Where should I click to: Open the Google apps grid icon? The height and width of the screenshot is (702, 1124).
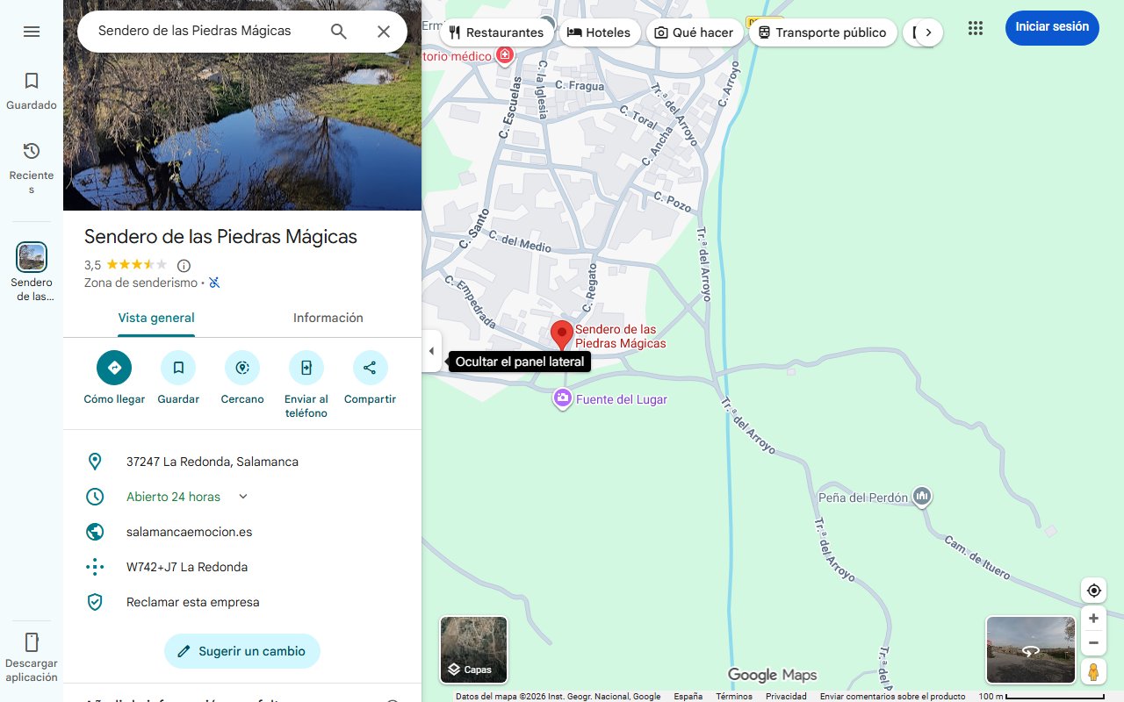[x=975, y=27]
